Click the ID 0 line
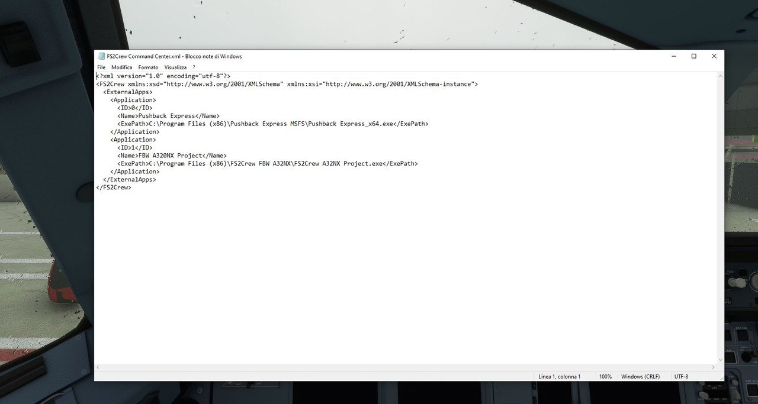The image size is (758, 404). (134, 108)
